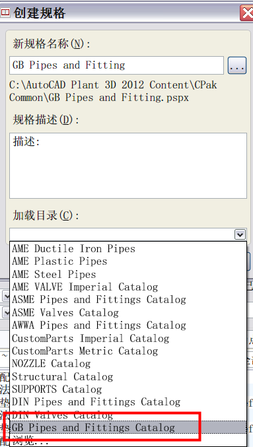Select AME Plastic Pipes entry
Screen dimensions: 253x447
coord(128,261)
